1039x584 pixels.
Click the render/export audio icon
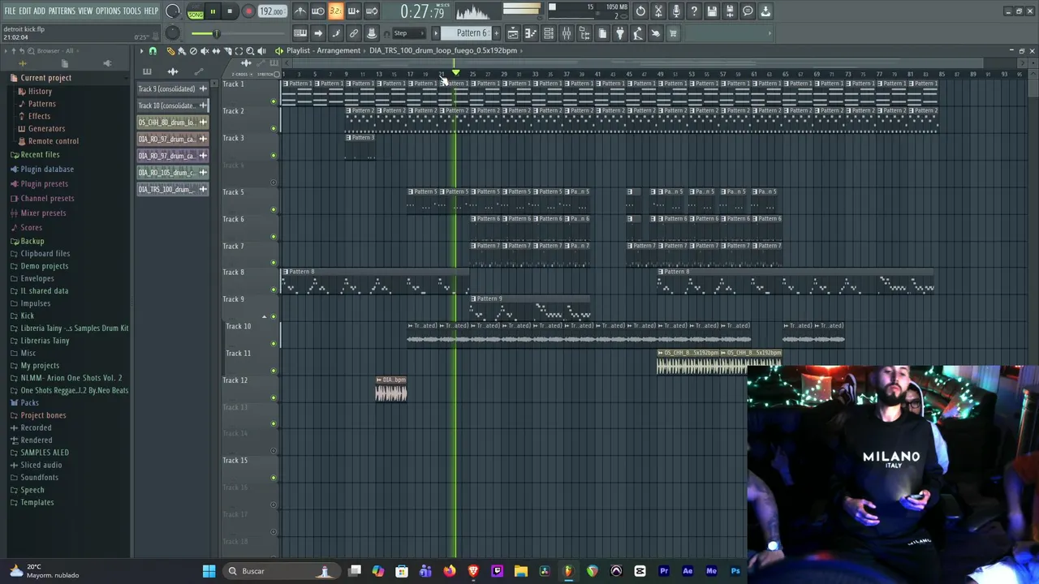click(730, 11)
